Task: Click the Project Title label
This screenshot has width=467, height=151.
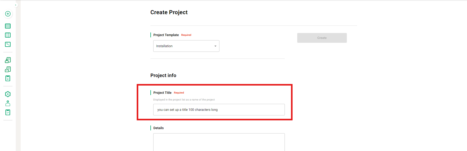Action: pos(162,93)
